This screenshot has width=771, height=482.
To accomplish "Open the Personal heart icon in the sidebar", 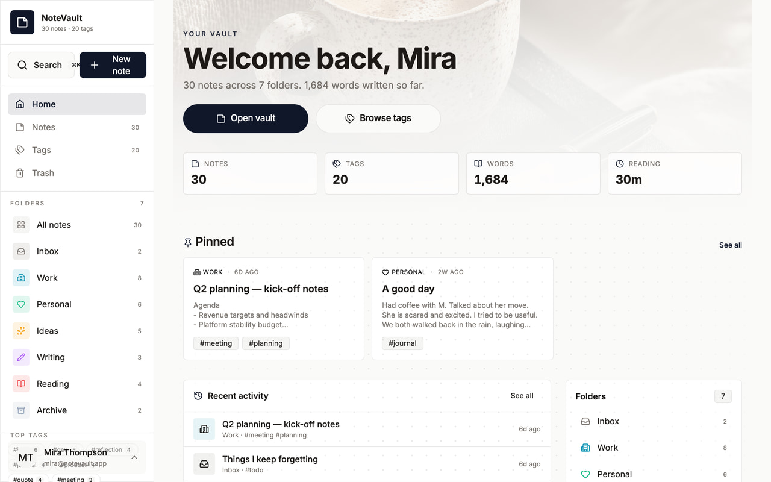I will tap(21, 304).
